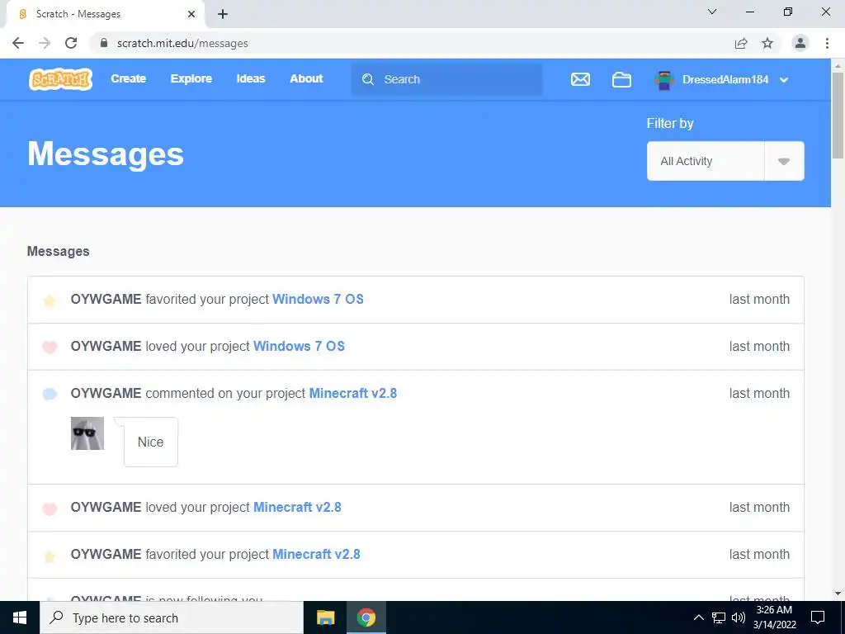This screenshot has height=634, width=845.
Task: Click the DressedAlarm184 username
Action: pos(725,80)
